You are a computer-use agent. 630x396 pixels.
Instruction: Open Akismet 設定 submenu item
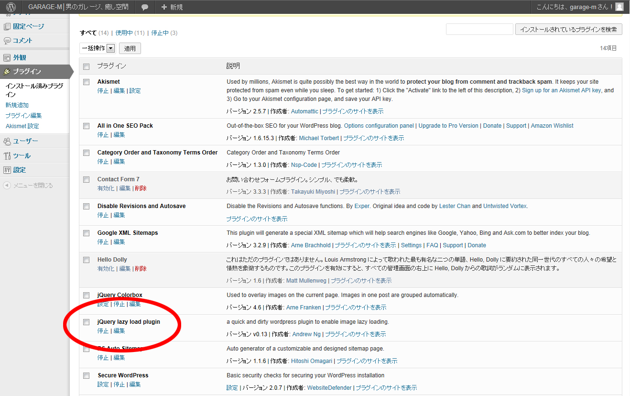pos(22,126)
